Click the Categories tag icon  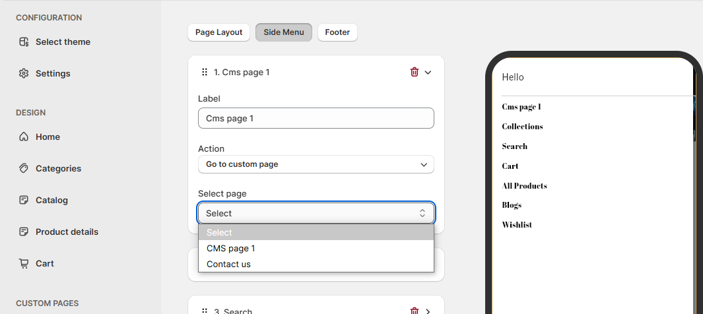(24, 168)
